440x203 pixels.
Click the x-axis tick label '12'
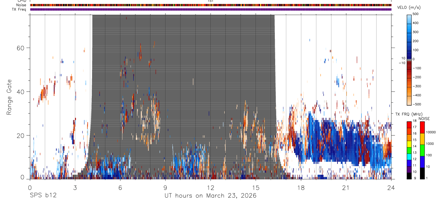tap(211, 188)
